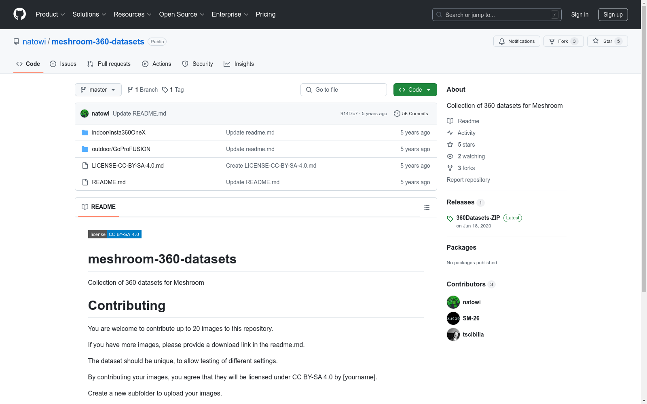
Task: Expand the Resources menu
Action: (133, 15)
